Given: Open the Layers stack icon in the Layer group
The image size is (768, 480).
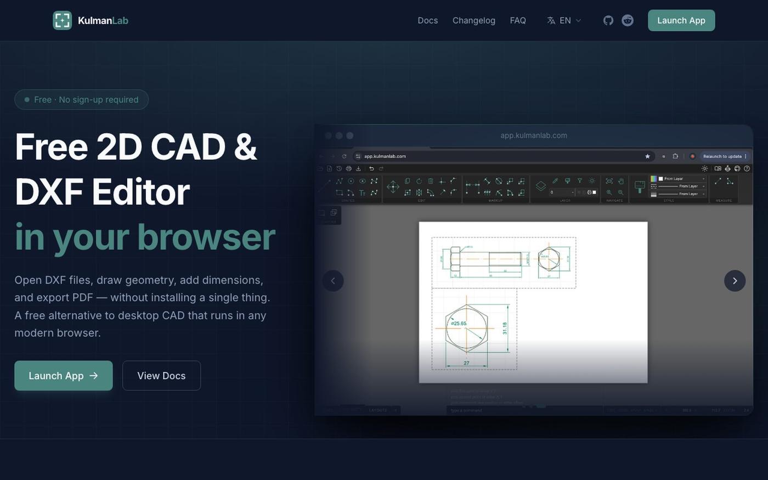Looking at the screenshot, I should [541, 186].
